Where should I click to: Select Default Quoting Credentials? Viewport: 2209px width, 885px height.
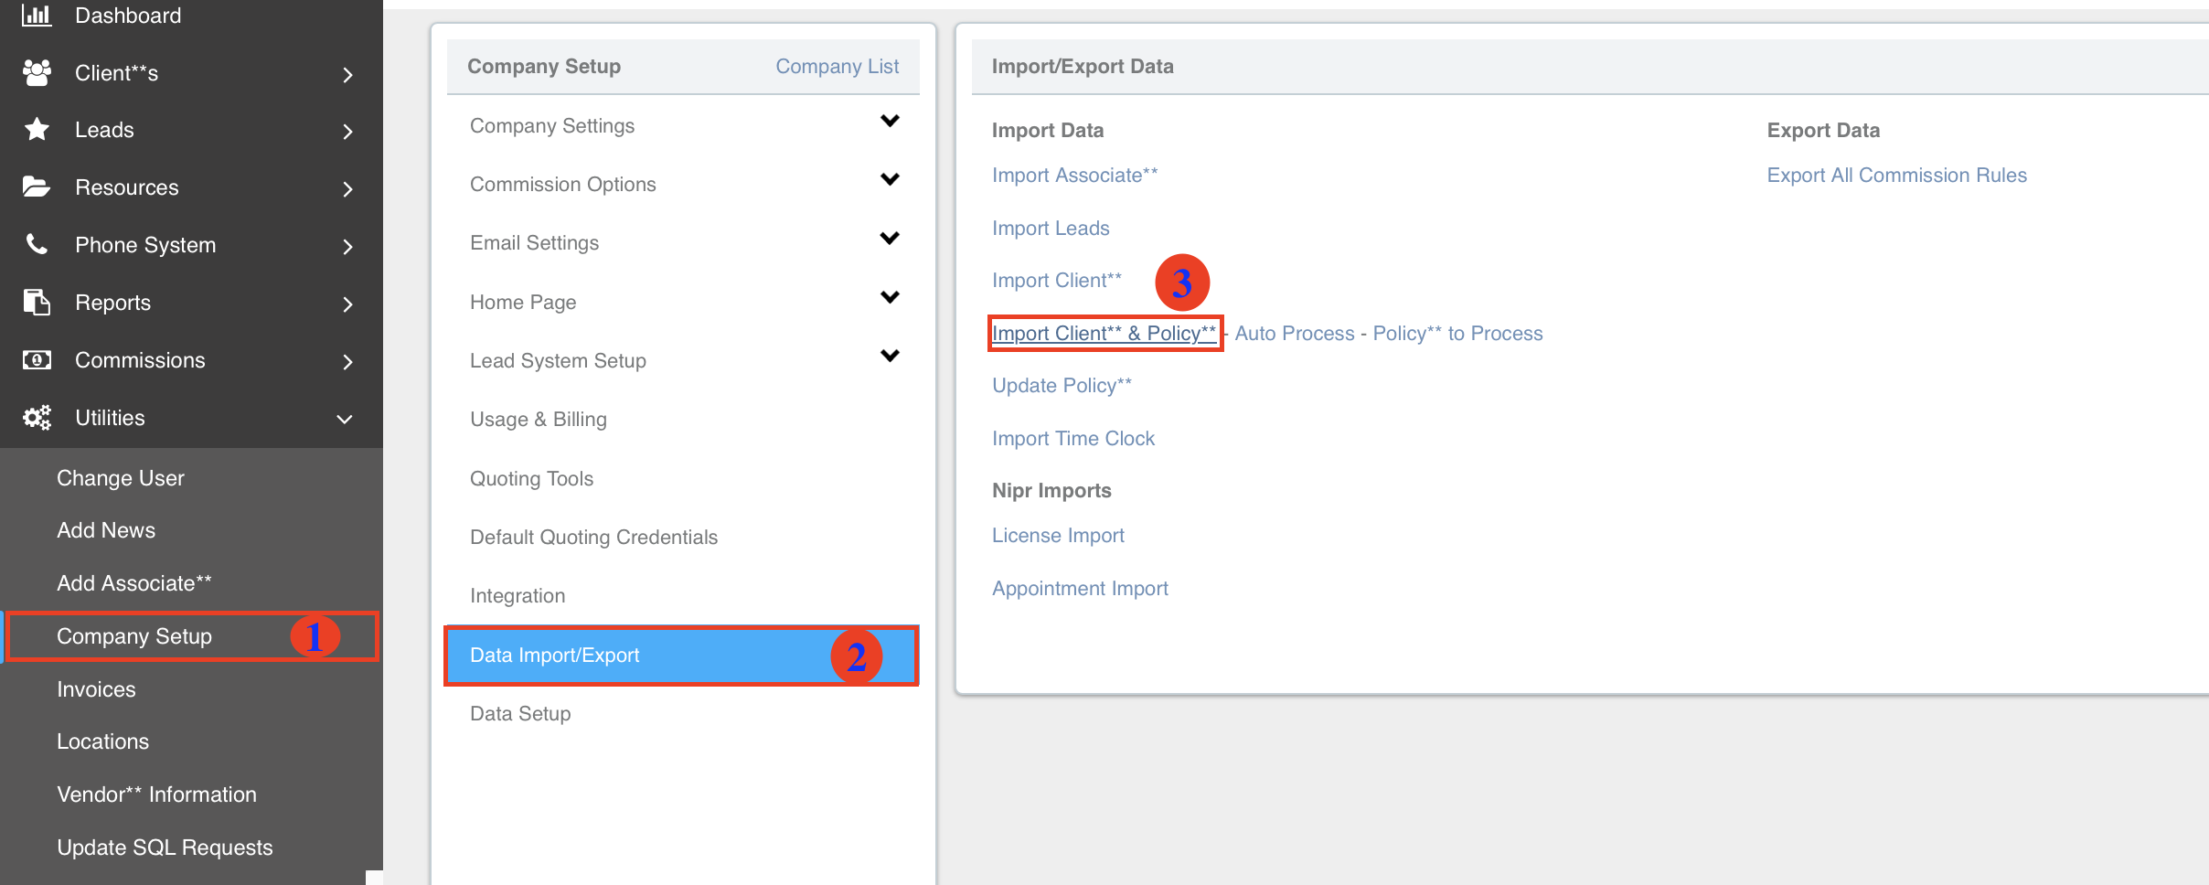pos(593,538)
